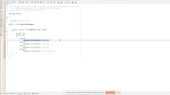170x95 pixels.
Task: Open the Sources tab at bottom
Action: [x=27, y=93]
